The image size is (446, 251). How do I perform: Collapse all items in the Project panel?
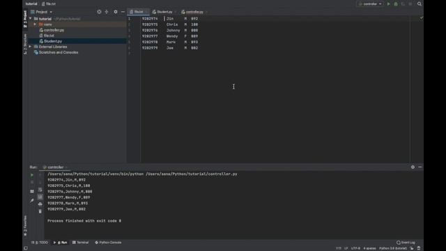coord(107,12)
